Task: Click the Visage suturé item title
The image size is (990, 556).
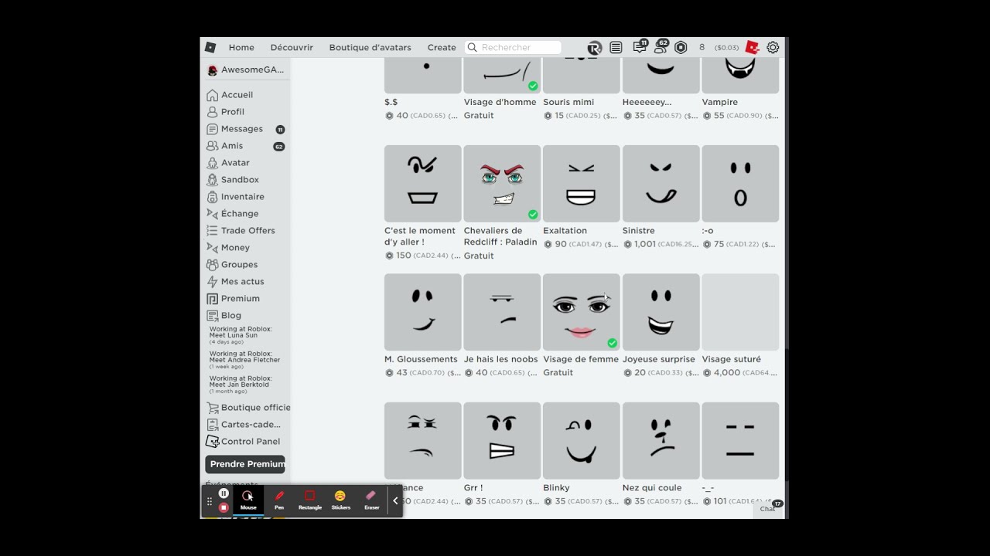Action: point(732,359)
